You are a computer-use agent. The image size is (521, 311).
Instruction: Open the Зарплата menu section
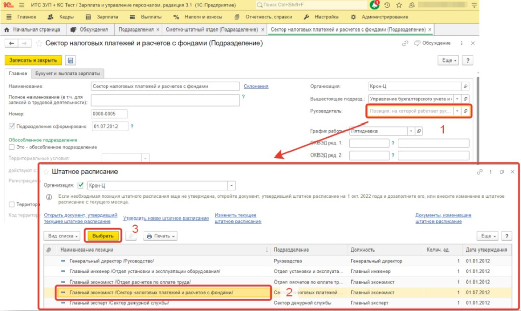[102, 17]
